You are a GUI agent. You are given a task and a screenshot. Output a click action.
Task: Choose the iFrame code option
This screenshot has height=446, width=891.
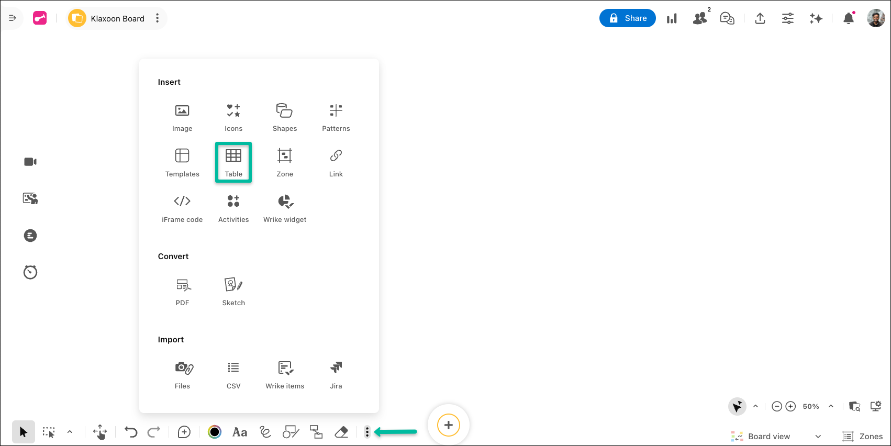(x=182, y=208)
